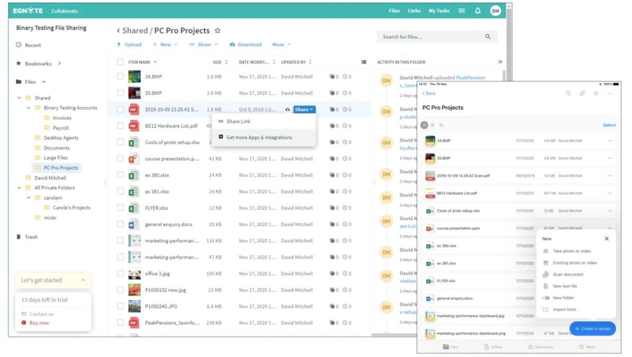Tick the checkbox for general enquiry.docx
632x357 pixels.
(x=120, y=224)
